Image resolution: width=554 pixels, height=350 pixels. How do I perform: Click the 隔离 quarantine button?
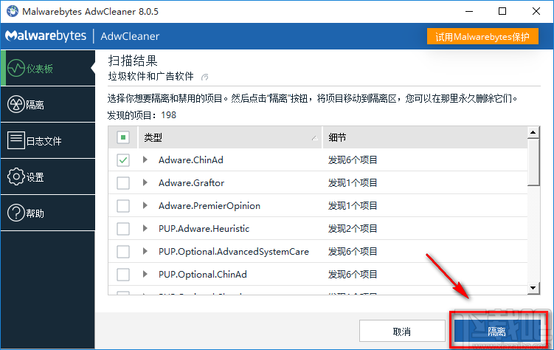coord(497,331)
